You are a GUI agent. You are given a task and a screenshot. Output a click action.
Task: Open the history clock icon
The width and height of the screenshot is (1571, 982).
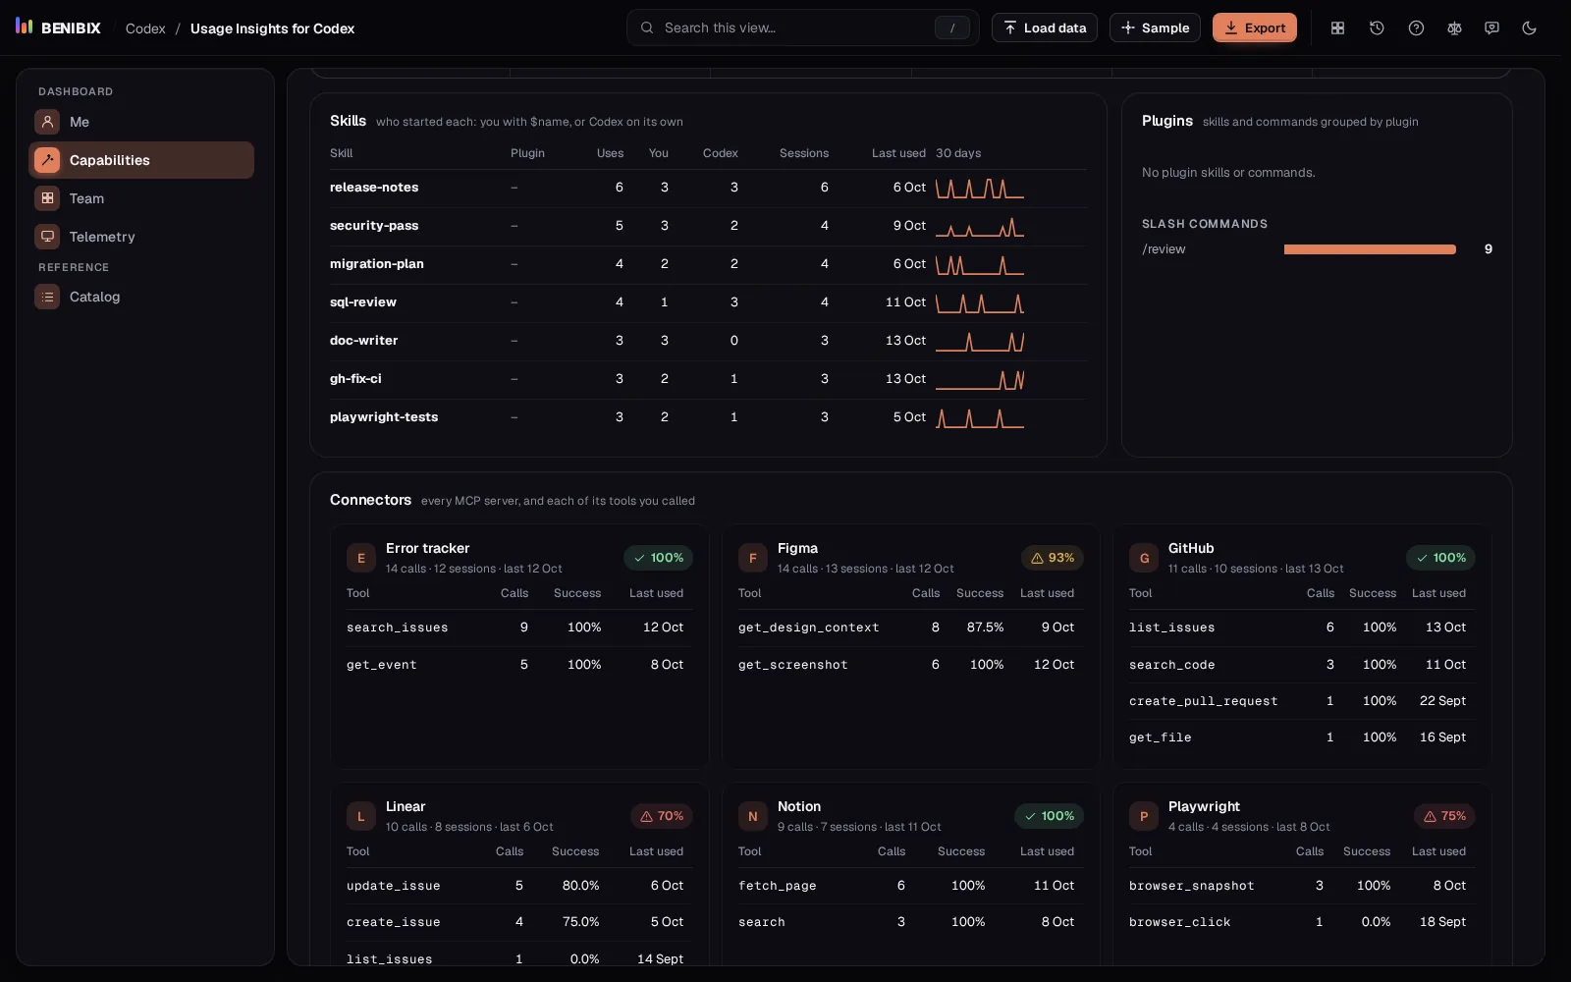tap(1377, 27)
